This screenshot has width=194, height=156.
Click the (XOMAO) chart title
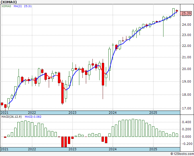tap(9, 2)
